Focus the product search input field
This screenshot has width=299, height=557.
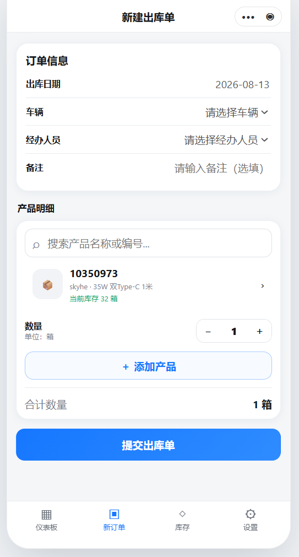click(149, 243)
